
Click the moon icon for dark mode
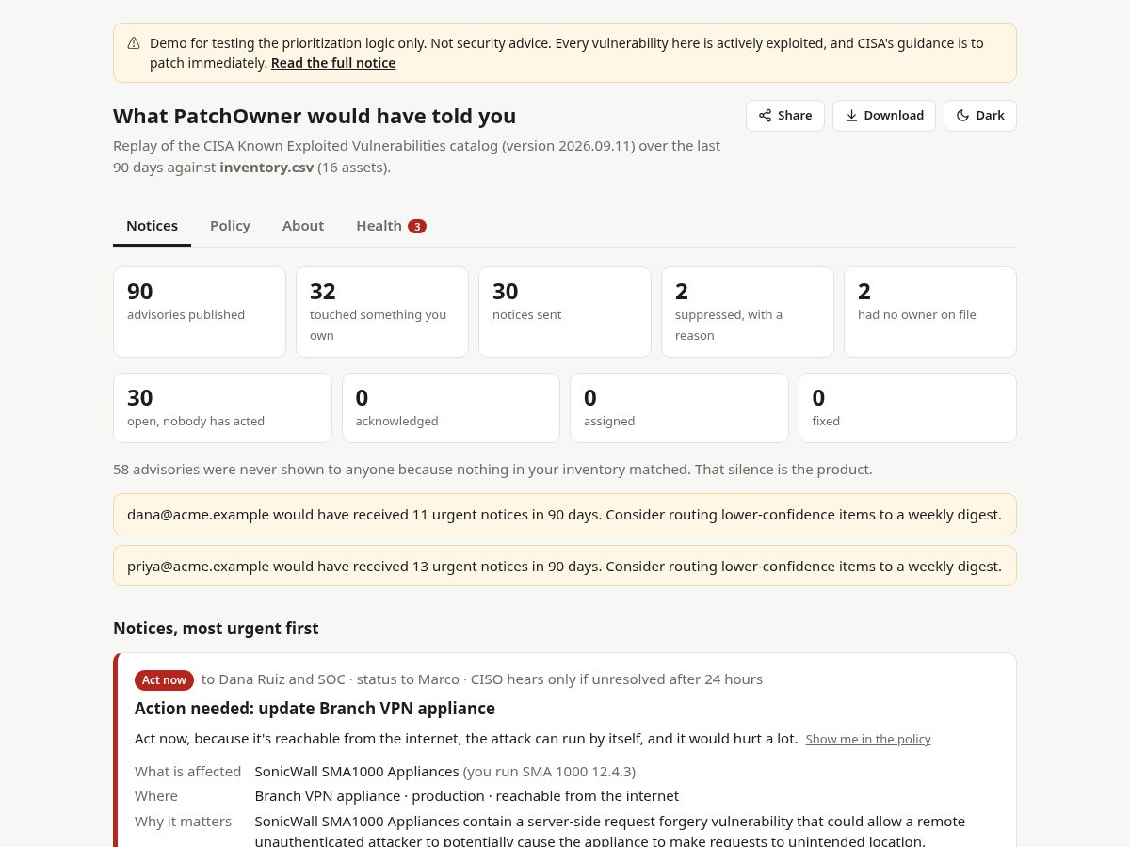point(962,116)
